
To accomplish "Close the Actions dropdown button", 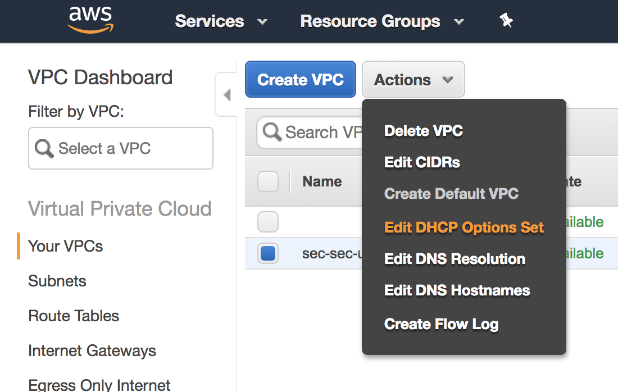I will (x=413, y=80).
